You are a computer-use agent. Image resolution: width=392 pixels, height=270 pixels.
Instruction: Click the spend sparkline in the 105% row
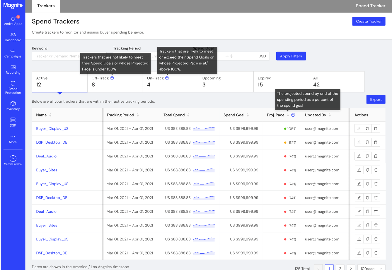[204, 128]
